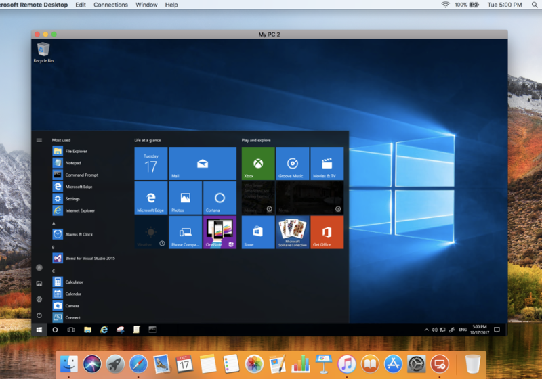Expand the Start menu hamburger navigation
Viewport: 542px width, 379px height.
pos(39,140)
